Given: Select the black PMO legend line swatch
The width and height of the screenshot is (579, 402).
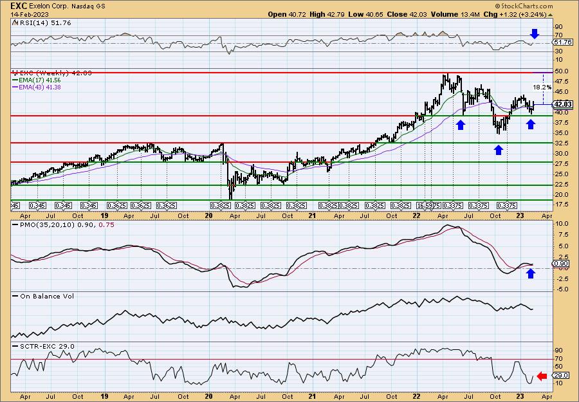Looking at the screenshot, I should (x=15, y=224).
